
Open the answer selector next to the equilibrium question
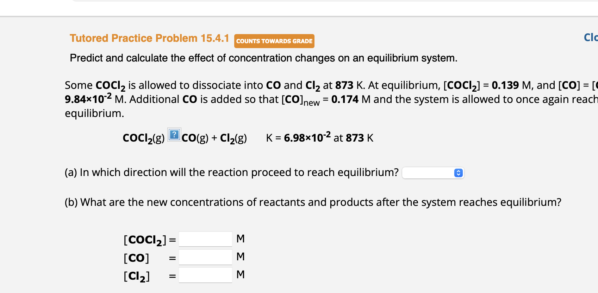pos(433,173)
